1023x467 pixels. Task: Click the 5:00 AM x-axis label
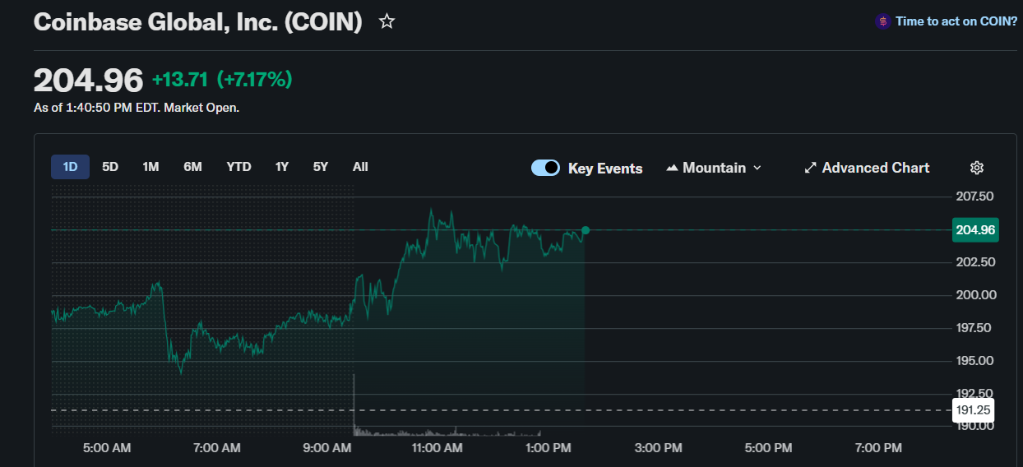tap(107, 448)
